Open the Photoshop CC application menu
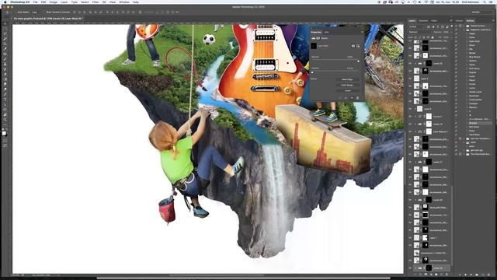Image resolution: width=497 pixels, height=280 pixels. click(x=19, y=2)
